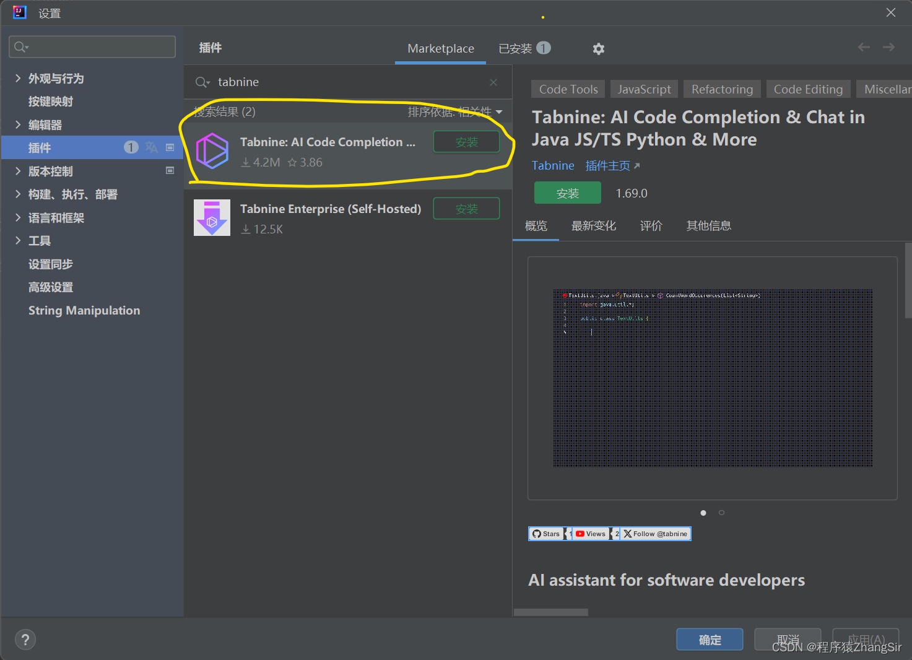
Task: Open the 评价 tab
Action: 651,226
